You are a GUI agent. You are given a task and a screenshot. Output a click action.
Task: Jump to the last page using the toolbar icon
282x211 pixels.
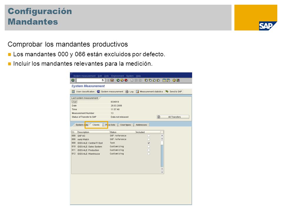point(158,80)
